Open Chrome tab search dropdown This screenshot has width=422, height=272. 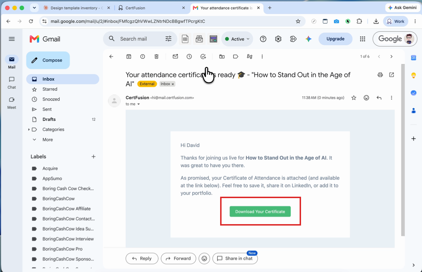tap(34, 8)
